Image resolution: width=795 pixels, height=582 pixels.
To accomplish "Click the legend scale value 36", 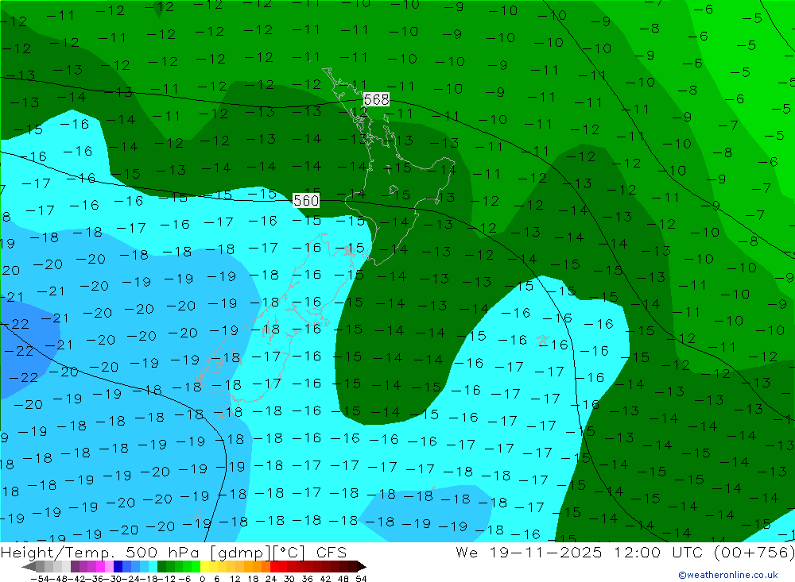I will pos(307,579).
